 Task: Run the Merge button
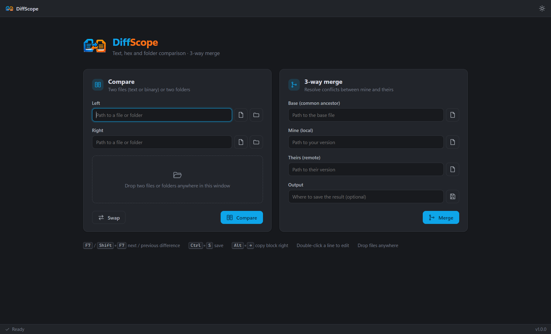(x=441, y=218)
